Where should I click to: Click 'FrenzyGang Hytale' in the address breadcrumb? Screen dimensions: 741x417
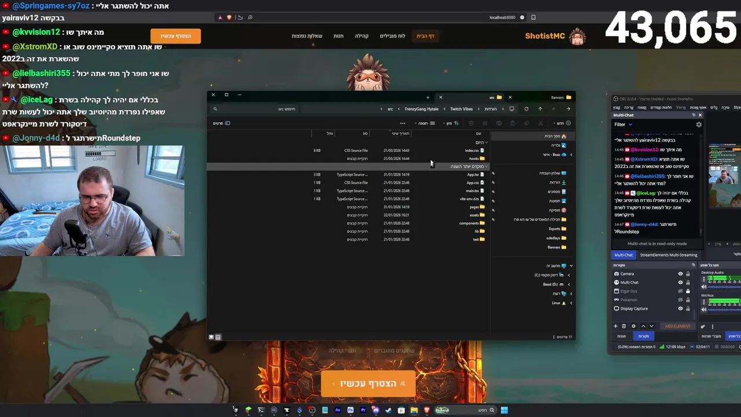[x=421, y=109]
